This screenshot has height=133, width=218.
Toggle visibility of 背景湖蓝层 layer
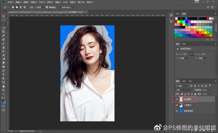pyautogui.click(x=177, y=111)
